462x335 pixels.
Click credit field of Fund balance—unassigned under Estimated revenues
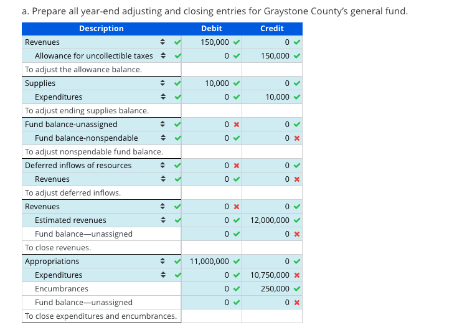(272, 234)
